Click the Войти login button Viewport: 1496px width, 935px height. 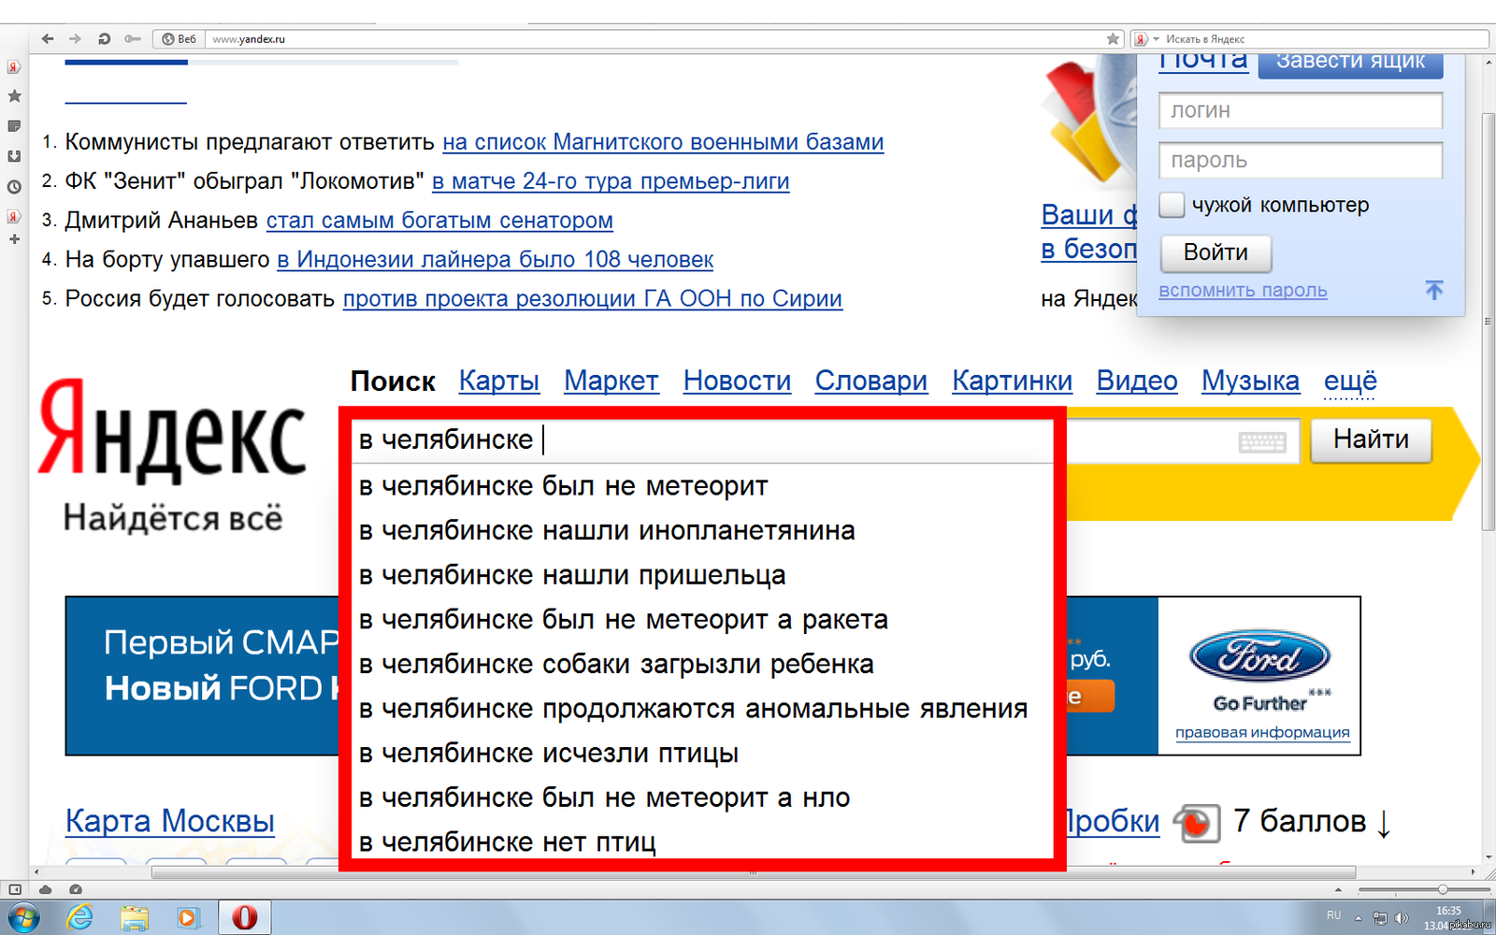point(1215,252)
